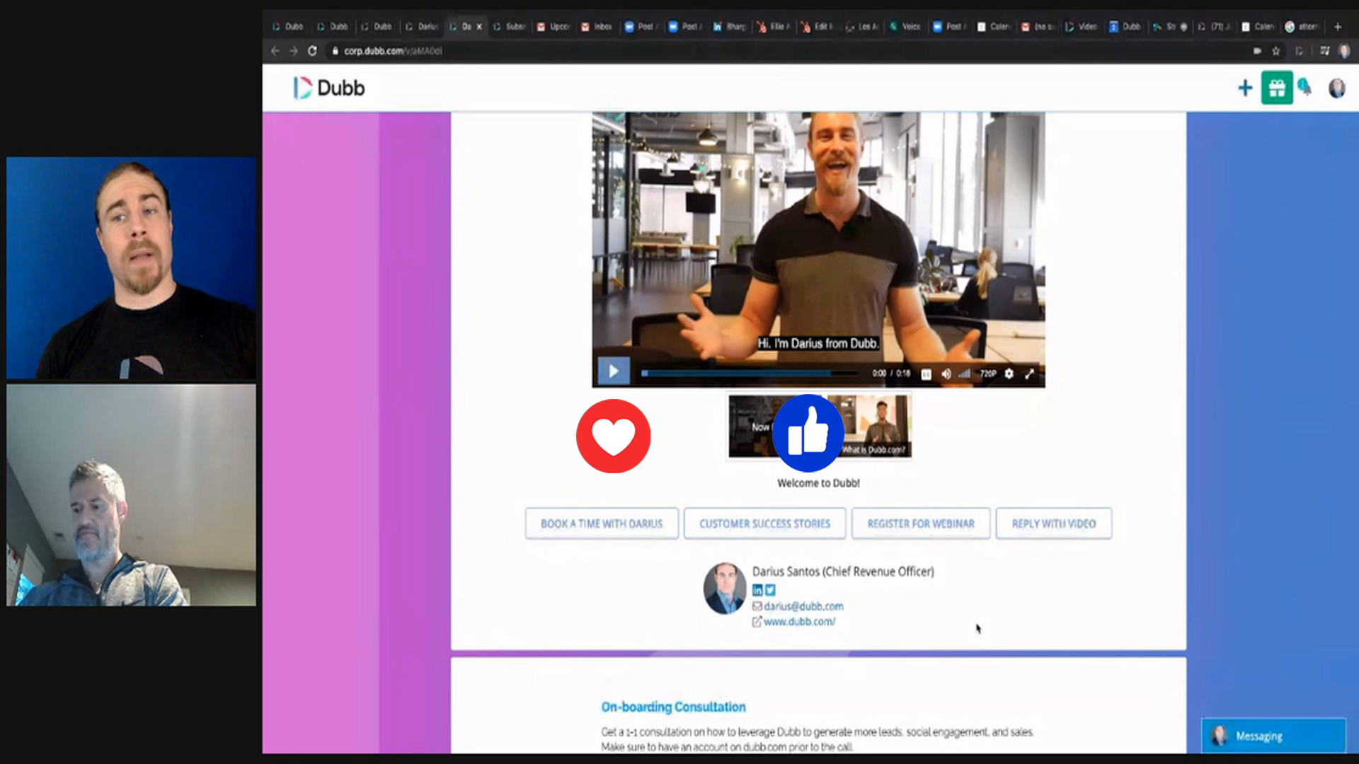Click Darius Santos's profile photo

725,589
